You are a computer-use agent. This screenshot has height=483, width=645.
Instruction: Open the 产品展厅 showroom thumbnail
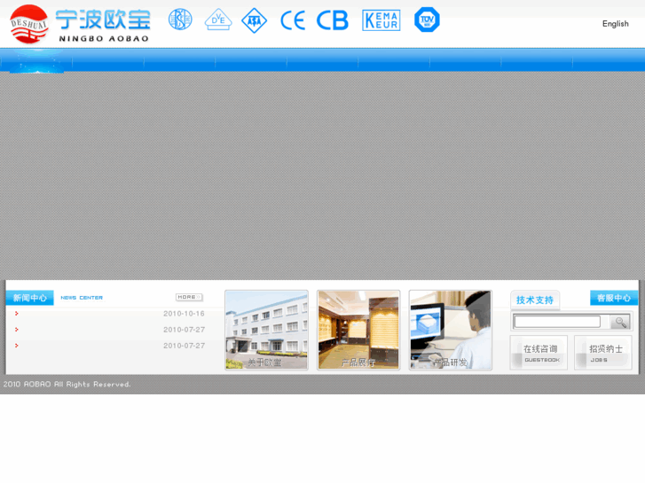pyautogui.click(x=358, y=330)
